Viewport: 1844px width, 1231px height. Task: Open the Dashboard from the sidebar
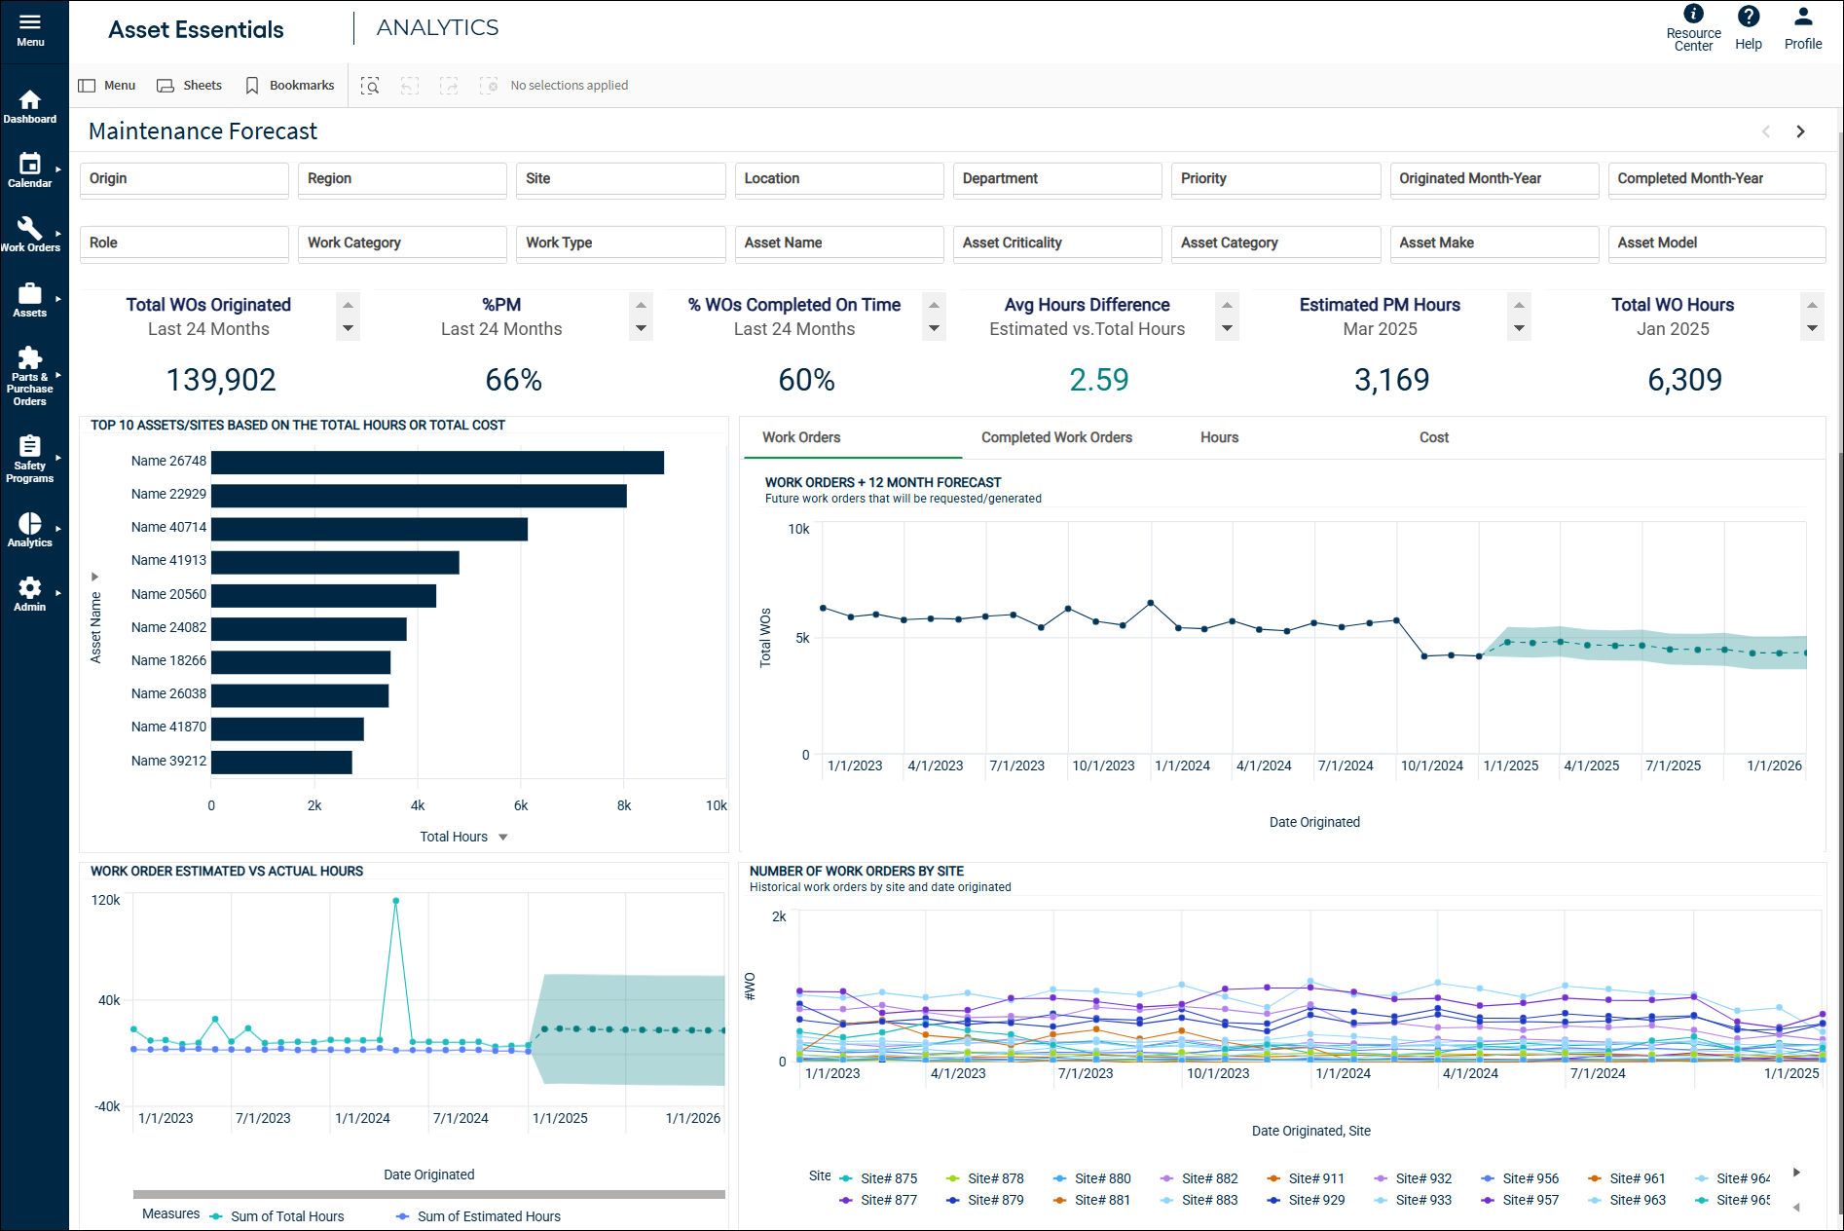click(30, 106)
